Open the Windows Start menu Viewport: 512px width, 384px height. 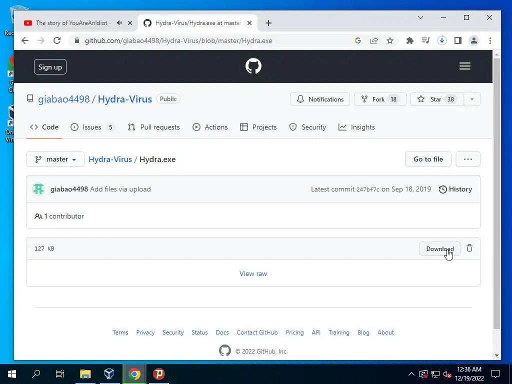12,374
